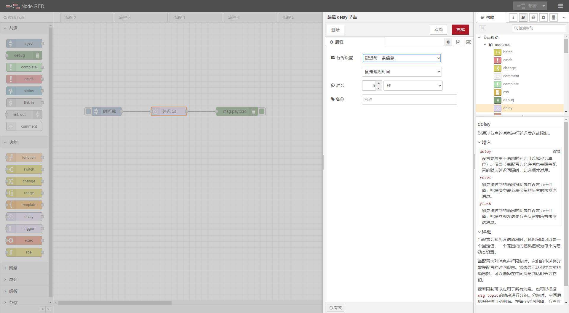The height and width of the screenshot is (313, 569).
Task: Open the context data sidebar icon
Action: [554, 17]
